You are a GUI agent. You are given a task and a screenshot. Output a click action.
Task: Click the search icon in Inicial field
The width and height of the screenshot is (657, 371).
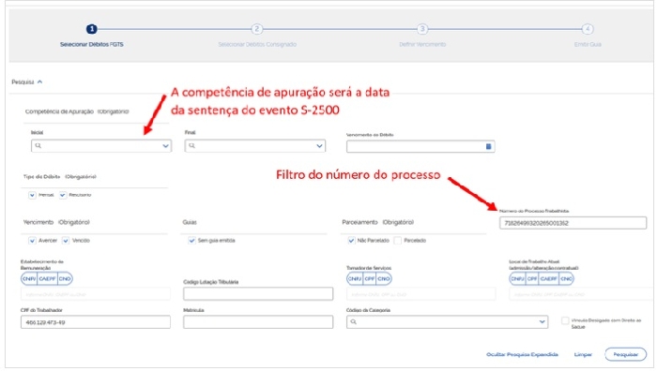click(38, 146)
